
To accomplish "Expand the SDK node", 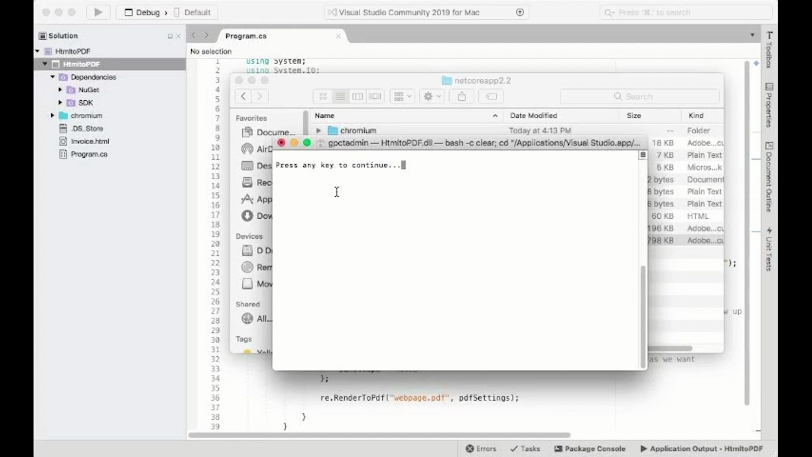I will (60, 102).
